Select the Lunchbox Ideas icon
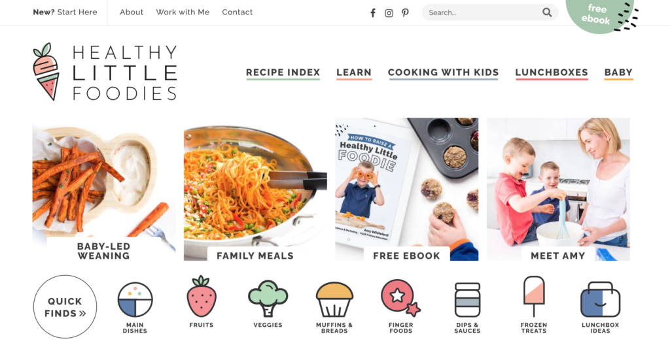Viewport: 670px width, 347px height. 601,299
